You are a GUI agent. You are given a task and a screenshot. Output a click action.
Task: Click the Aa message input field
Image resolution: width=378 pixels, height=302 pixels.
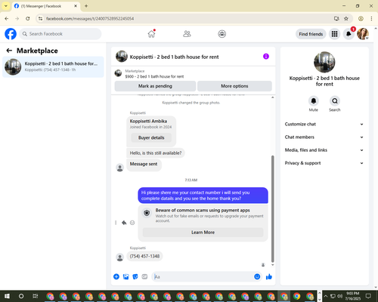coord(203,277)
